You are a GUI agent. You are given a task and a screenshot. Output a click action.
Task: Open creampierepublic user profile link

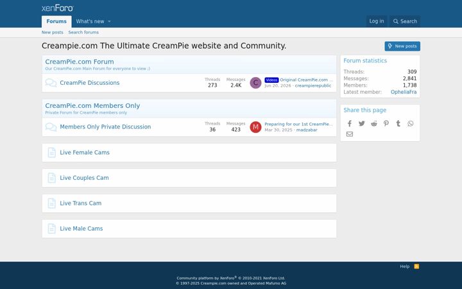313,86
